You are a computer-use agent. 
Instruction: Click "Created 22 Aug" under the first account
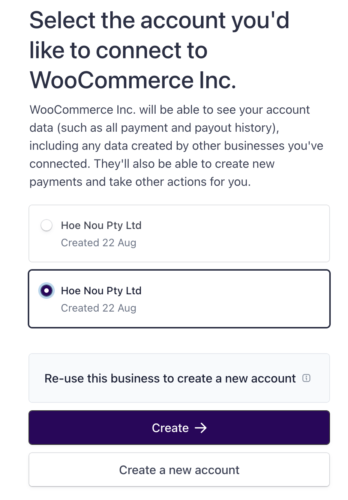[x=99, y=242]
